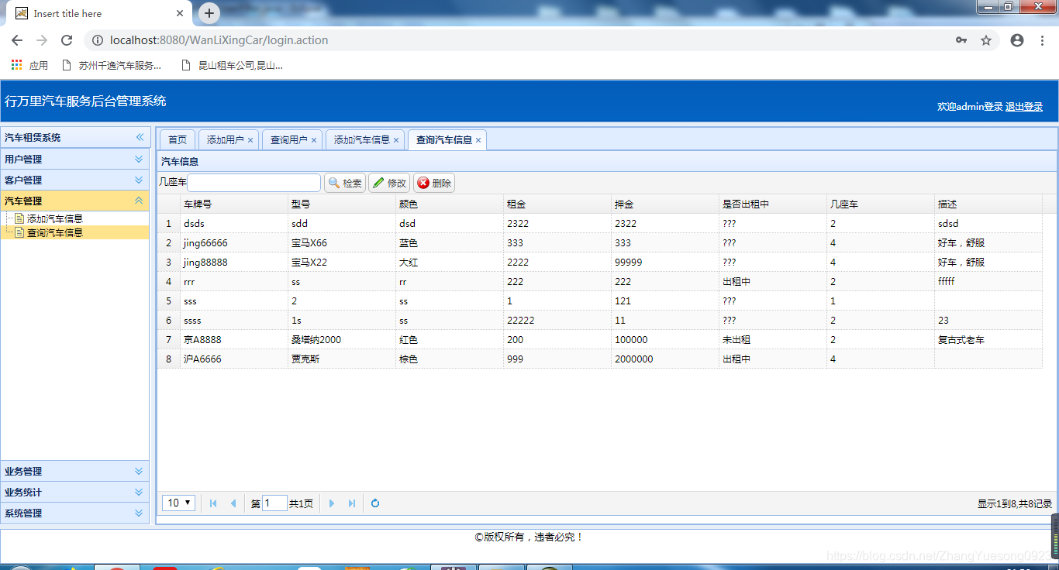Image resolution: width=1059 pixels, height=570 pixels.
Task: Open the 应用 apps bookmark
Action: click(29, 66)
